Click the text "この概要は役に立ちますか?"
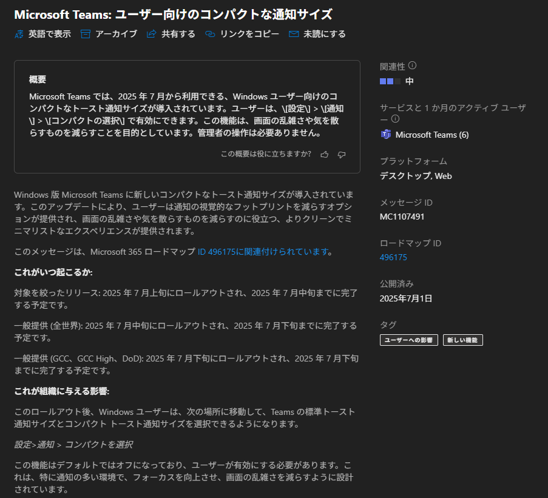The height and width of the screenshot is (498, 548). point(266,154)
